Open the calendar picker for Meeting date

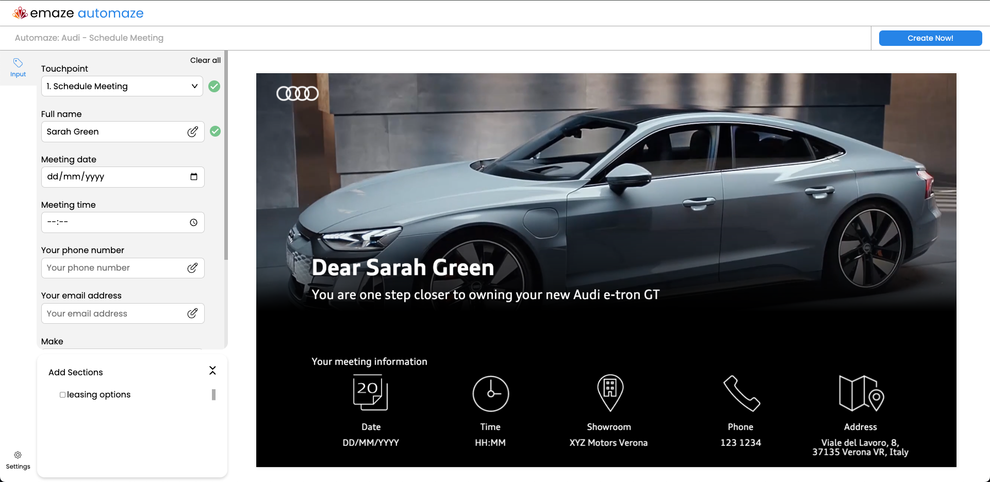(x=194, y=177)
